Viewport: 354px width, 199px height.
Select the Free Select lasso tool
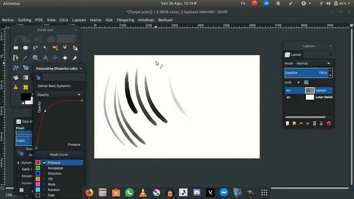[x=35, y=48]
